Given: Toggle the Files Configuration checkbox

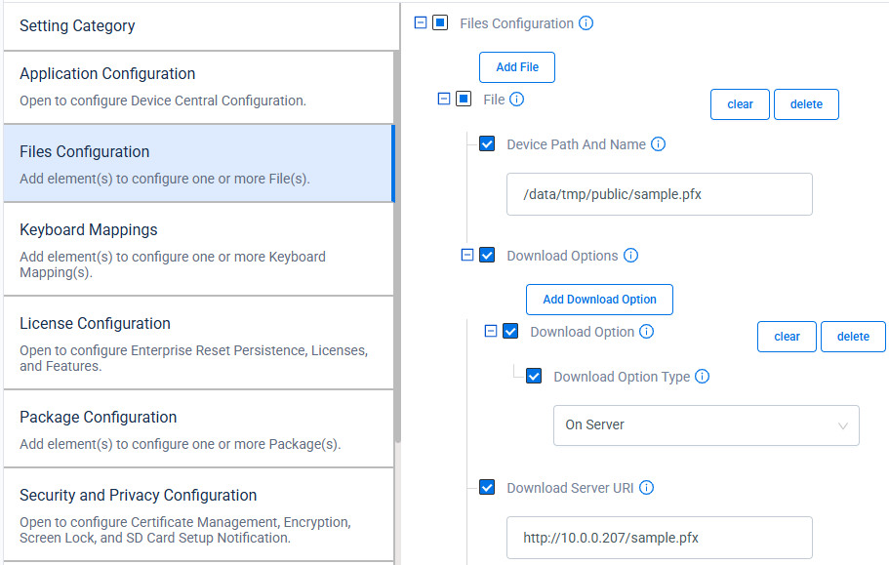Looking at the screenshot, I should point(440,22).
